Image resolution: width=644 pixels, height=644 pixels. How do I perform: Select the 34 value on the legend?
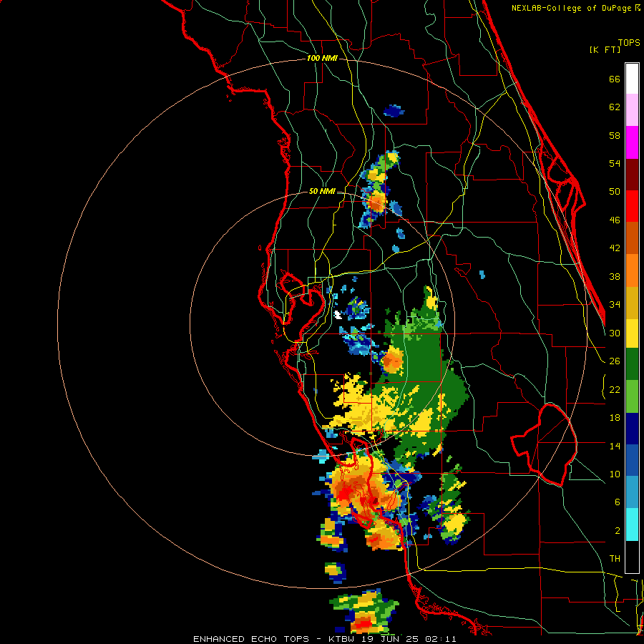pyautogui.click(x=615, y=305)
